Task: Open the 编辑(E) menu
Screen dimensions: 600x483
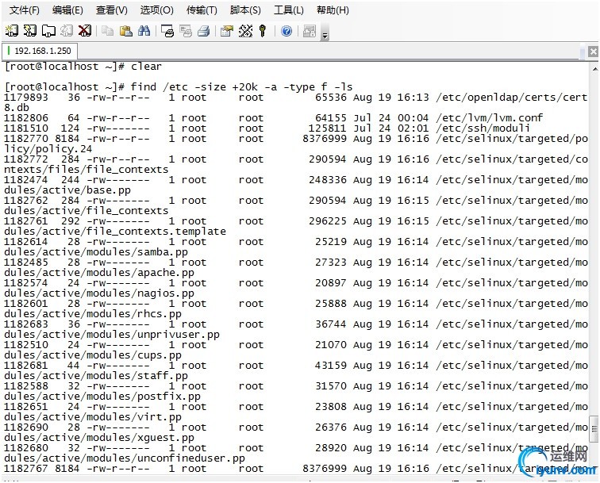Action: 67,10
